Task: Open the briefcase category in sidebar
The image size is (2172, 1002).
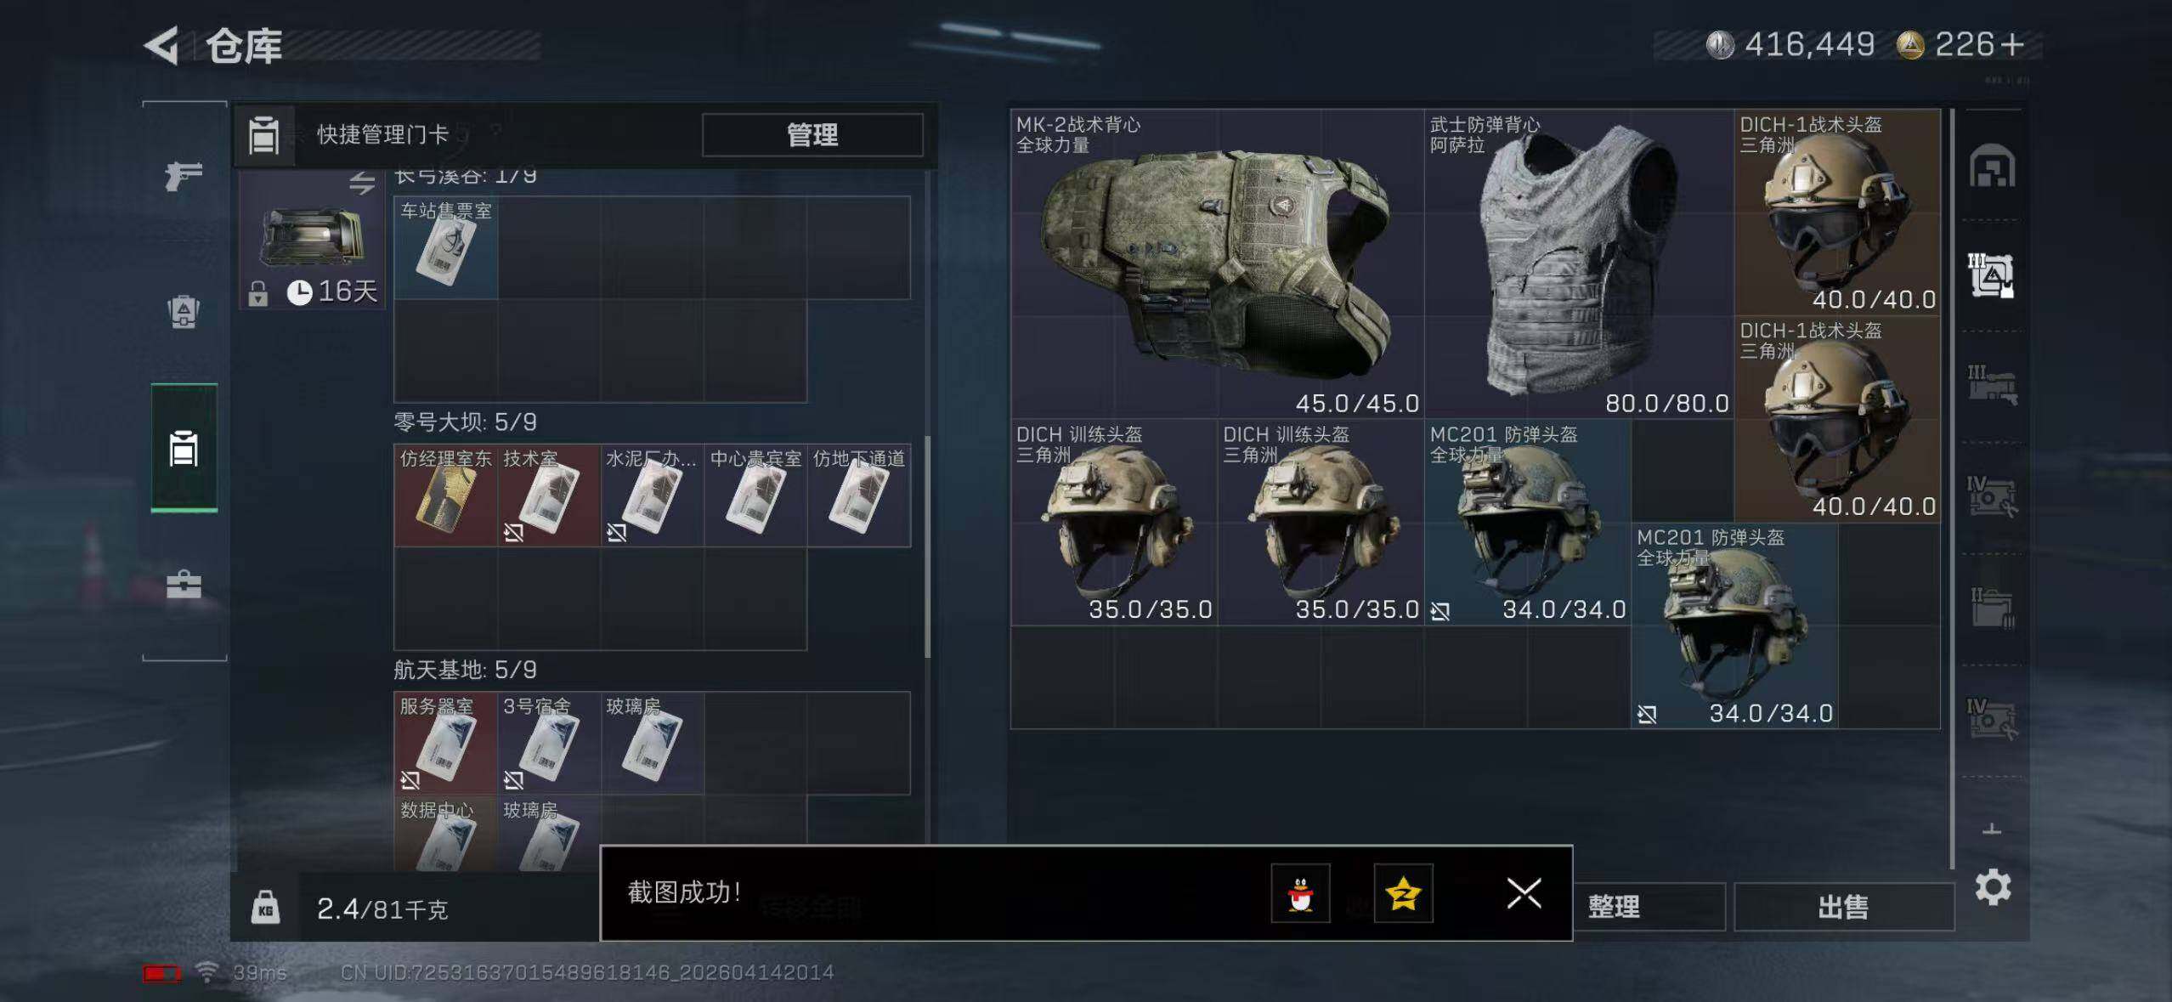Action: click(184, 585)
